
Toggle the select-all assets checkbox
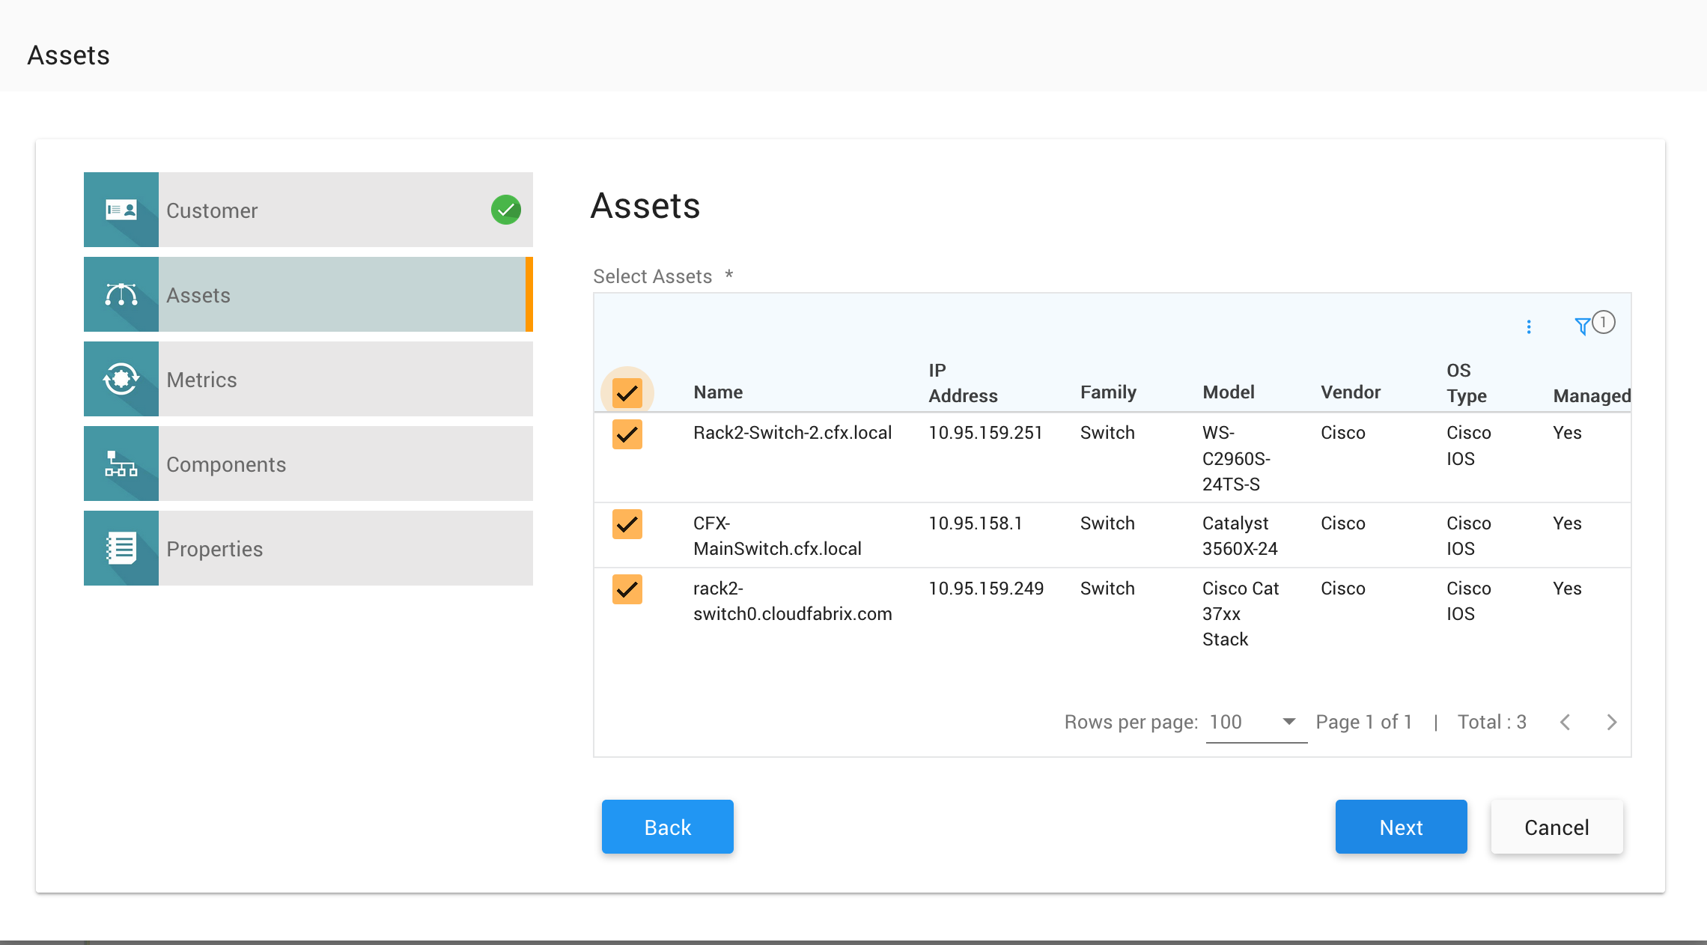(627, 392)
